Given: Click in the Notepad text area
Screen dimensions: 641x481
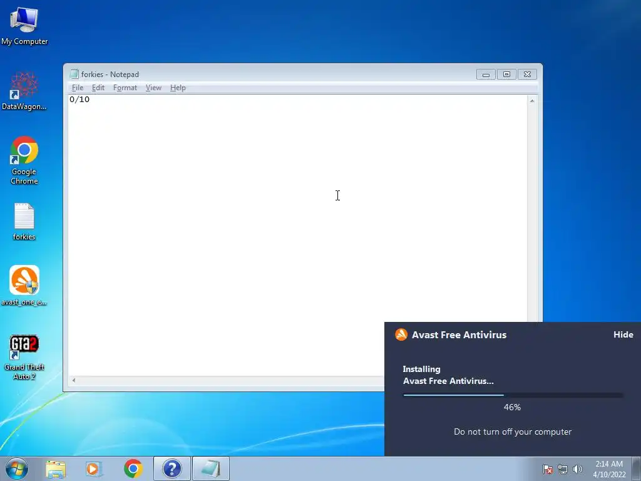Looking at the screenshot, I should 297,235.
